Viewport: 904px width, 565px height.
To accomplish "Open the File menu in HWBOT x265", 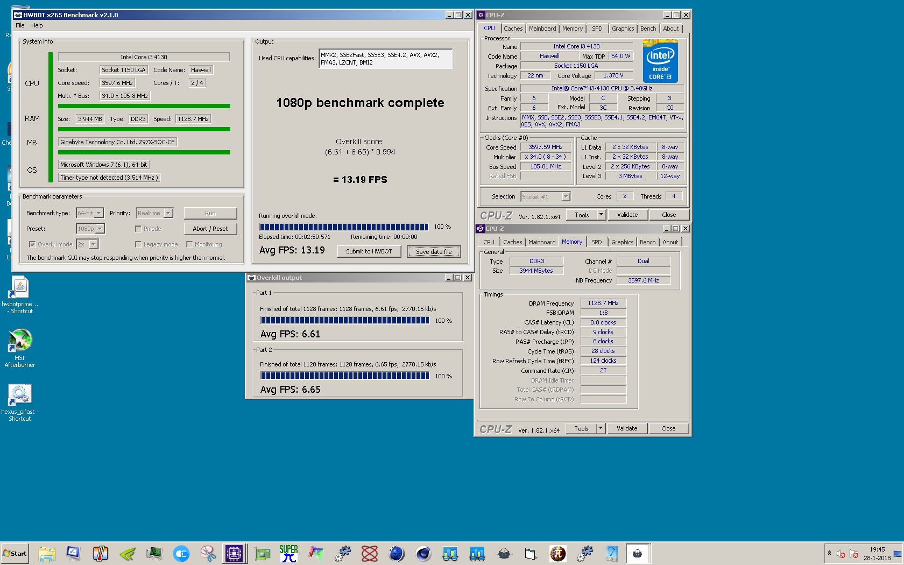I will [20, 25].
